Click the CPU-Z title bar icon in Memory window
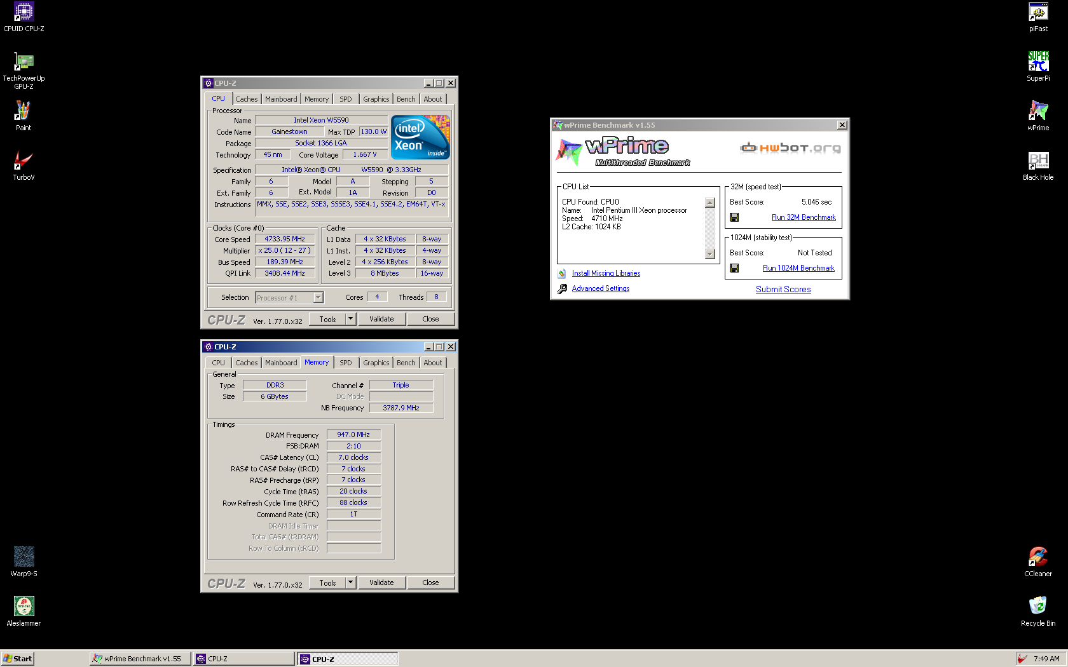 point(208,347)
